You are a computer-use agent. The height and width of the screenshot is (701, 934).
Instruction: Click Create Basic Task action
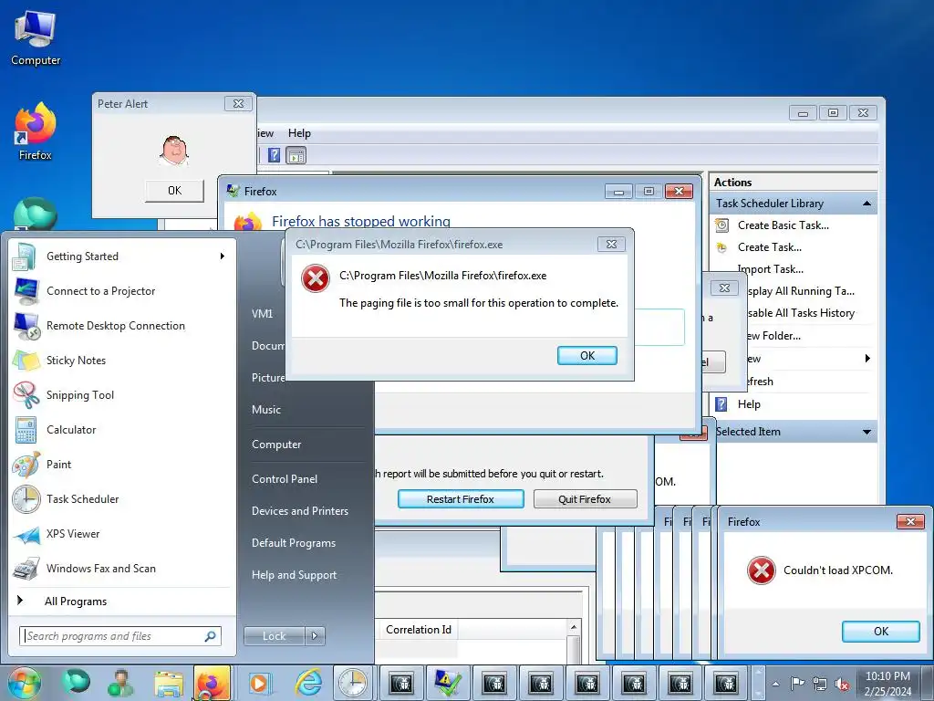[x=783, y=225]
